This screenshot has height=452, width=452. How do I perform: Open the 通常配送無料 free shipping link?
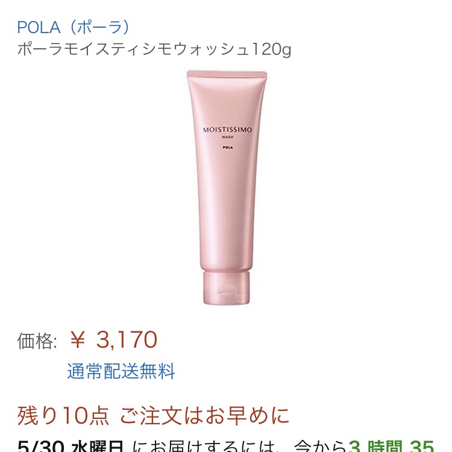tap(121, 371)
